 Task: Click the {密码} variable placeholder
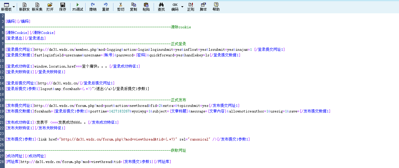[x=141, y=55]
